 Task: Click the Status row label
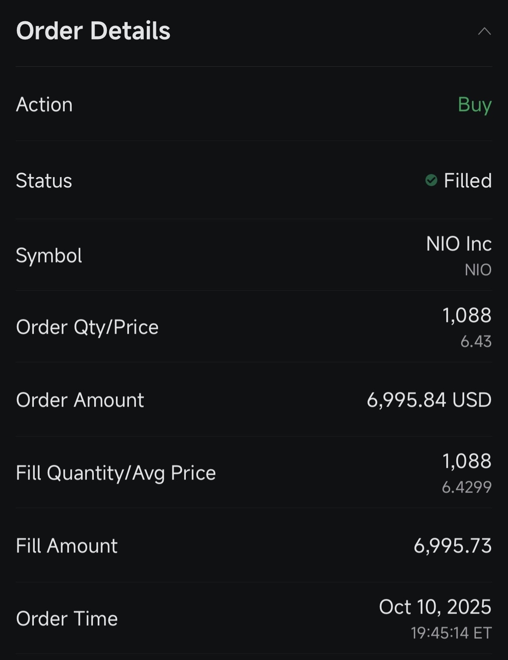click(44, 181)
